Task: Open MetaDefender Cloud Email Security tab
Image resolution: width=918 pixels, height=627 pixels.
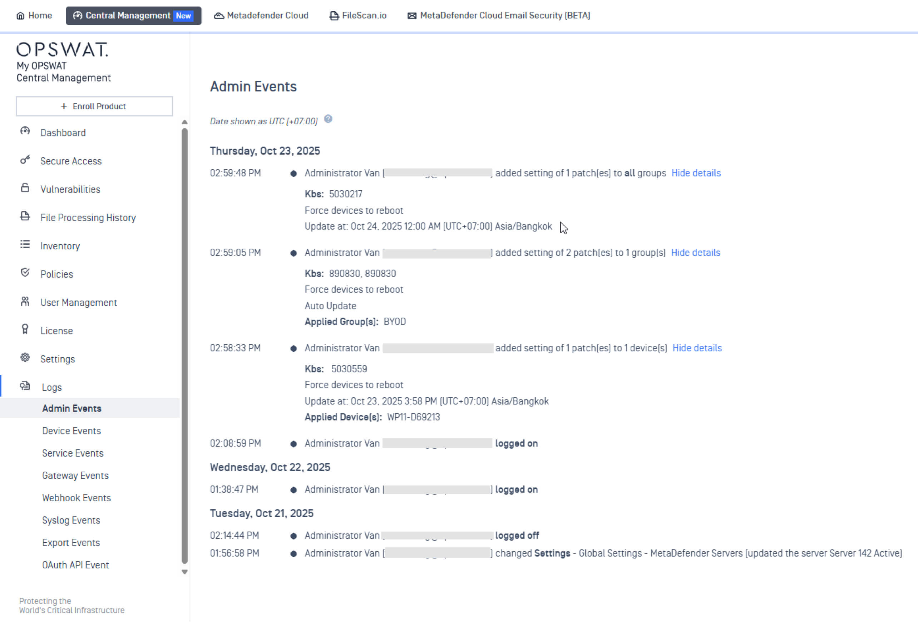Action: click(x=498, y=15)
